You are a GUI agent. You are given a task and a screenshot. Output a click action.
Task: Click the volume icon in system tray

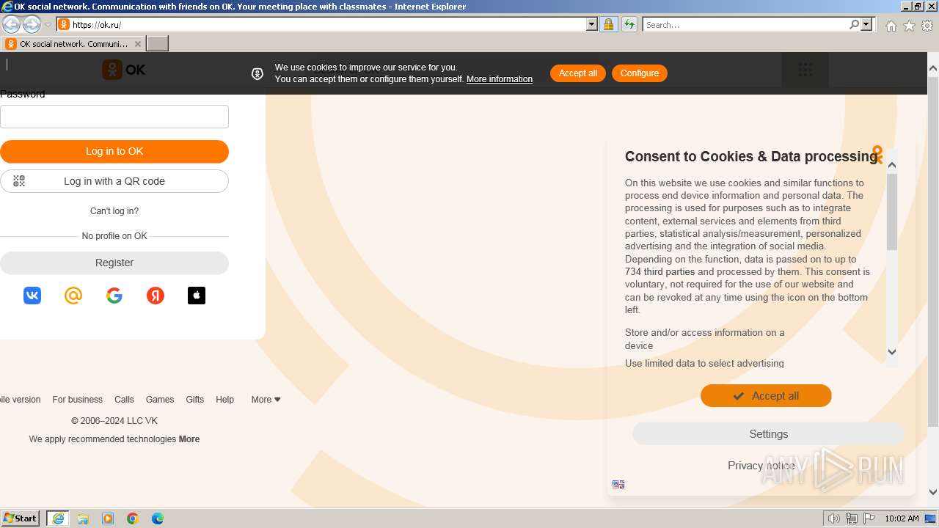834,518
